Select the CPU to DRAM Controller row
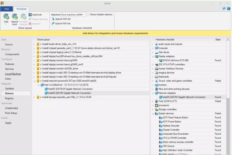 [x=188, y=138]
